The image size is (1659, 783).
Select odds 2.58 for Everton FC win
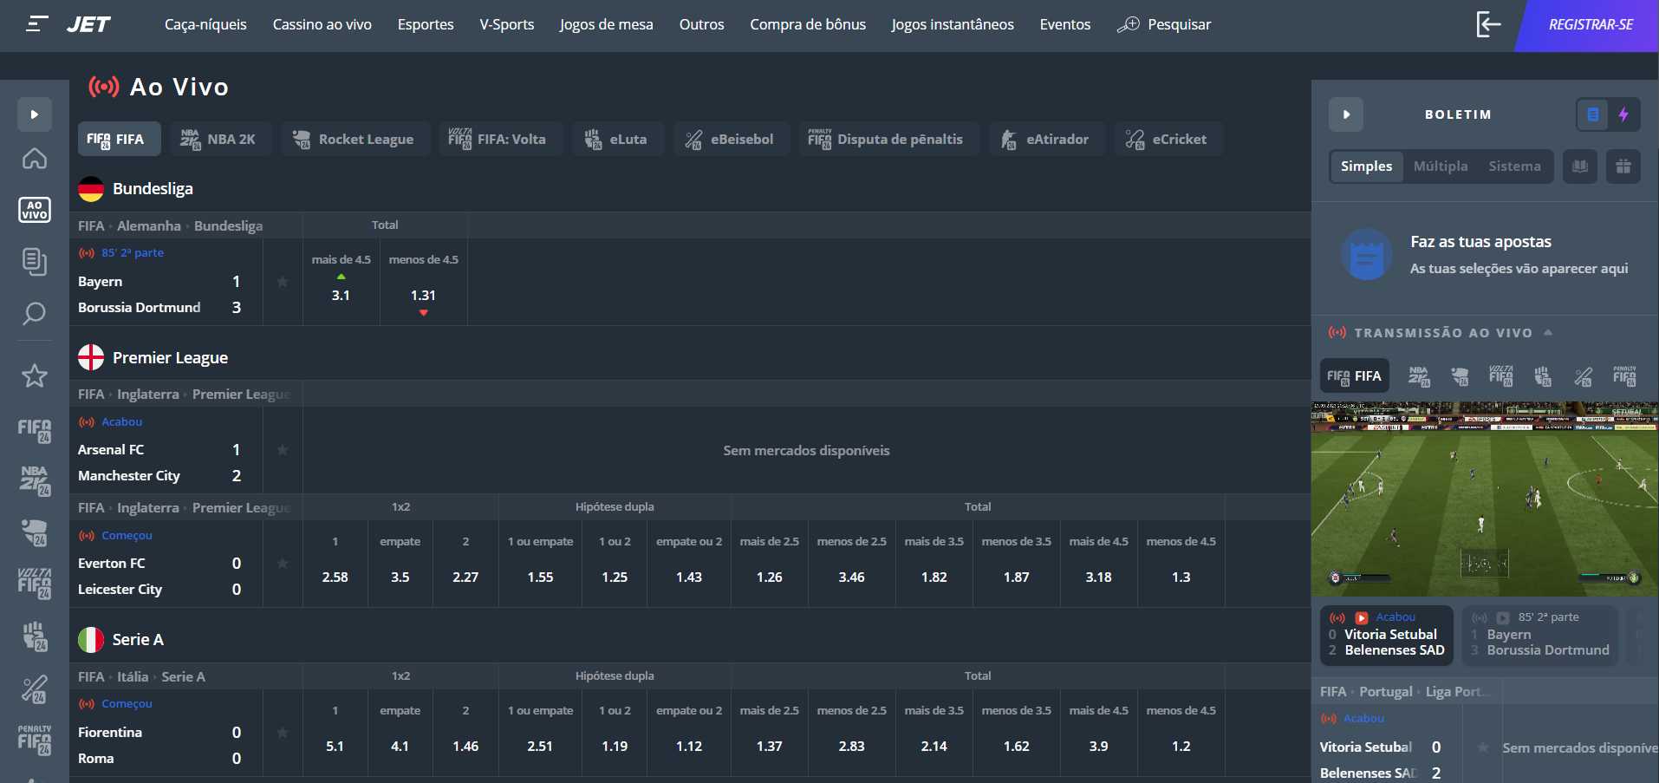(335, 577)
